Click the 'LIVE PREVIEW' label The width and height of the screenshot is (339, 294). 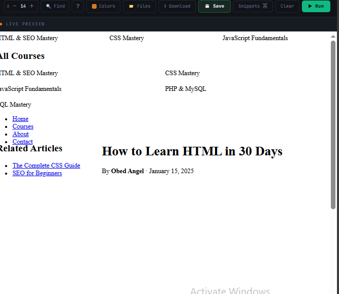[25, 24]
